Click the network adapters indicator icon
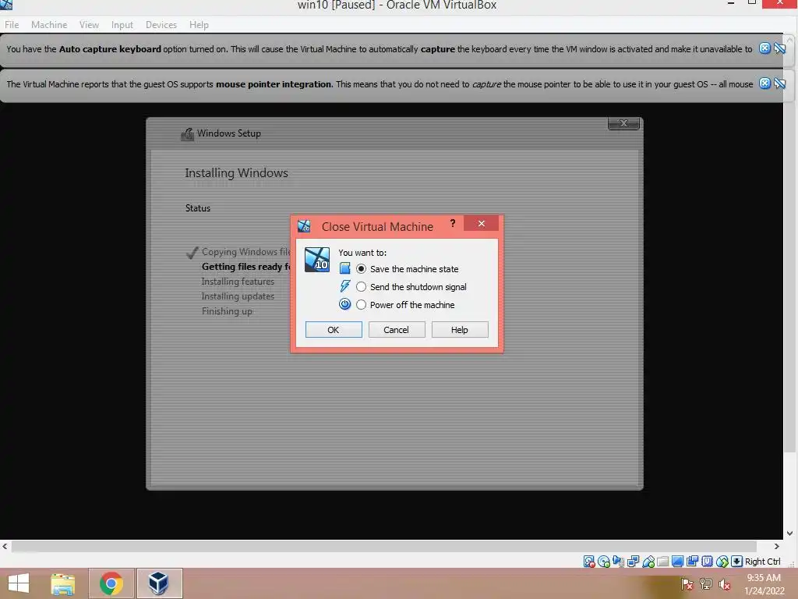 633,562
